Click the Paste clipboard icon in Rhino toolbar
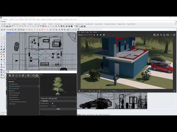The width and height of the screenshot is (177, 132). [20, 26]
